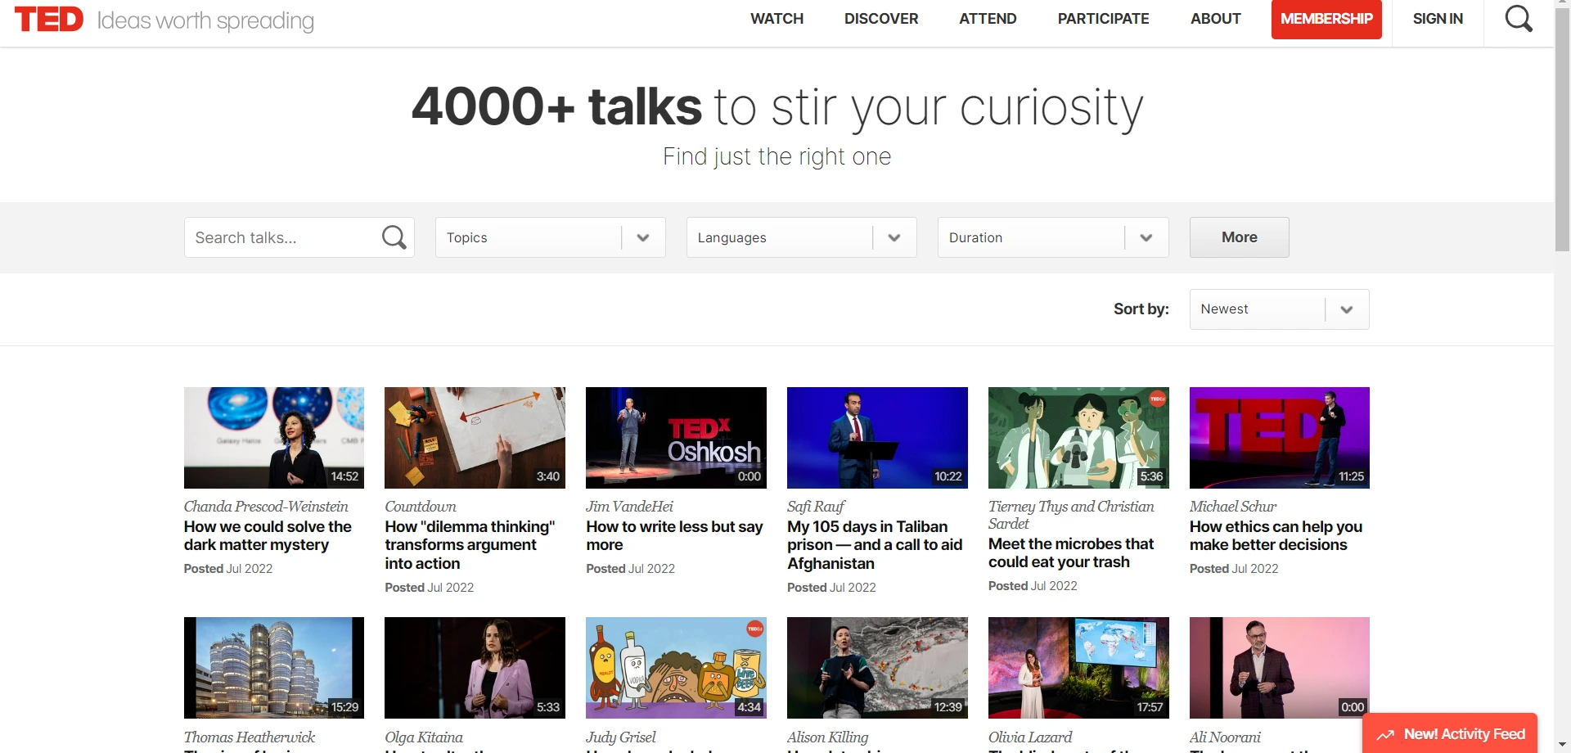Image resolution: width=1571 pixels, height=753 pixels.
Task: Click speaker name Tierney Thys and Christian Sardet
Action: [x=1071, y=515]
